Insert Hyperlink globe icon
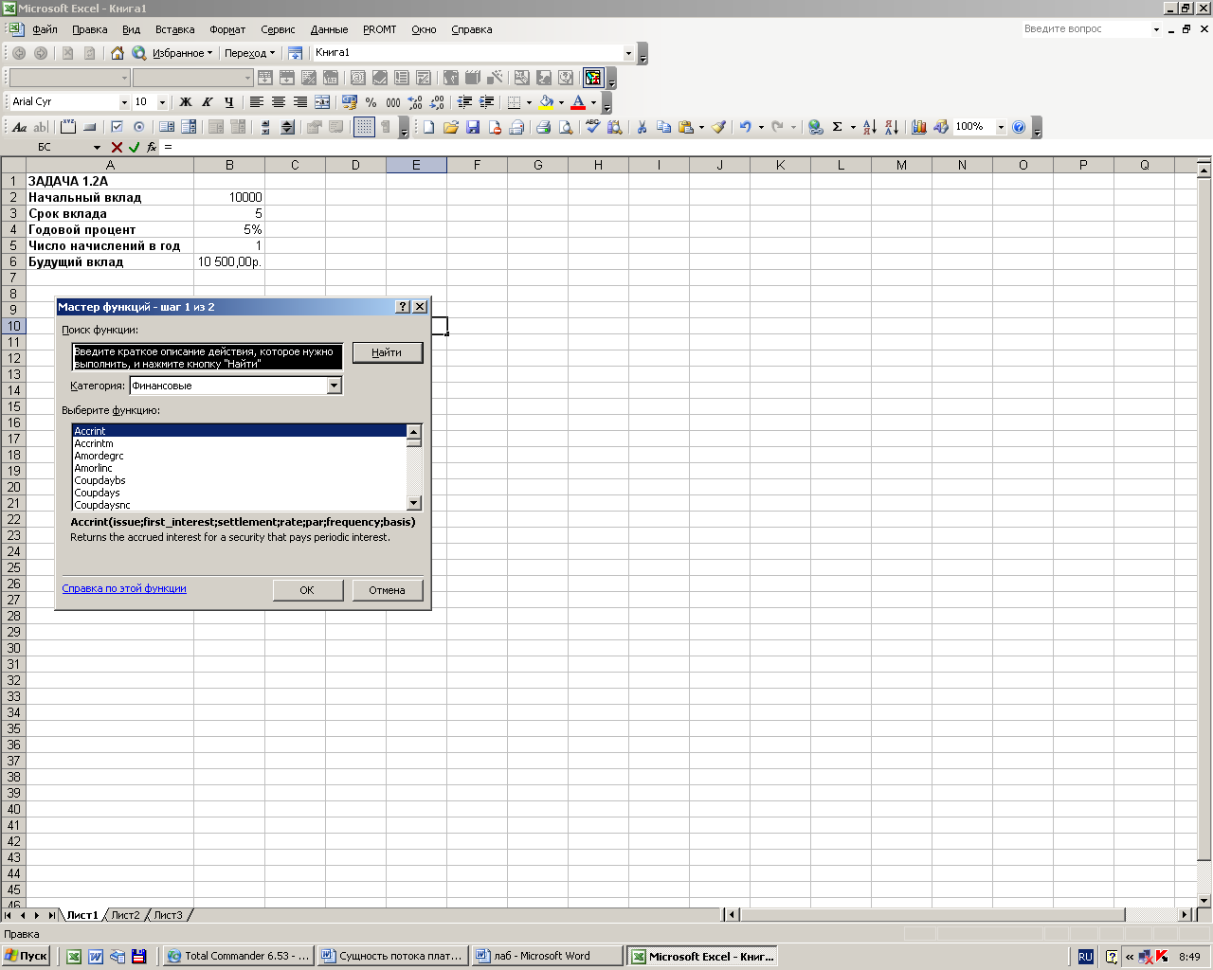This screenshot has height=970, width=1213. tap(815, 127)
